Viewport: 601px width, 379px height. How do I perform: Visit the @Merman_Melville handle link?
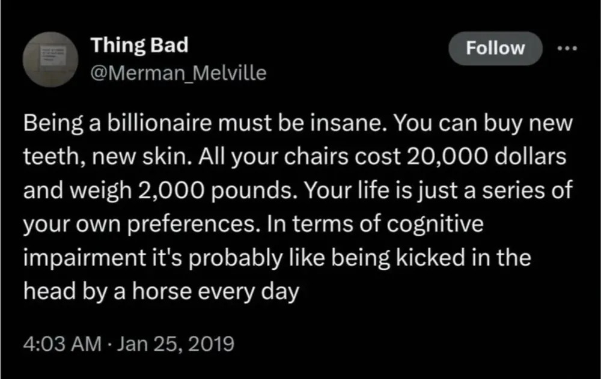pos(177,74)
